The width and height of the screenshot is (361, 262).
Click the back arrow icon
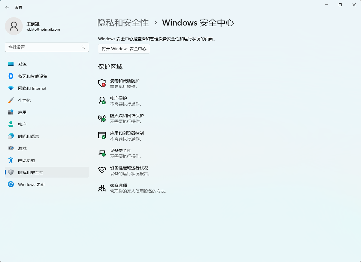[x=7, y=7]
